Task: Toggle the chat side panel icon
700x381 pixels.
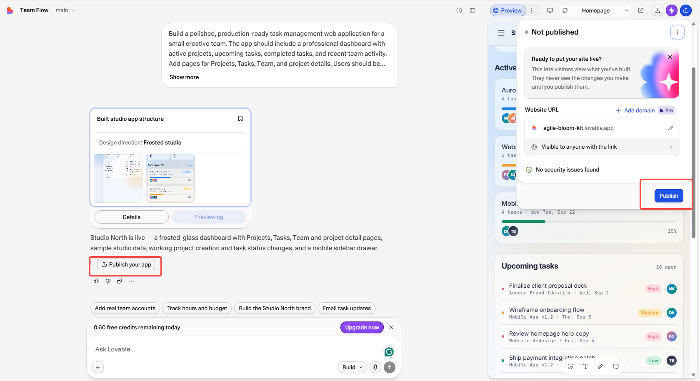Action: (x=472, y=10)
